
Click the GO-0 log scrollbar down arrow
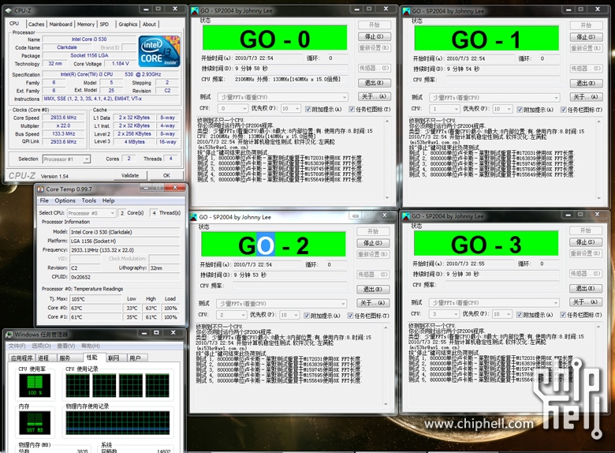(387, 198)
